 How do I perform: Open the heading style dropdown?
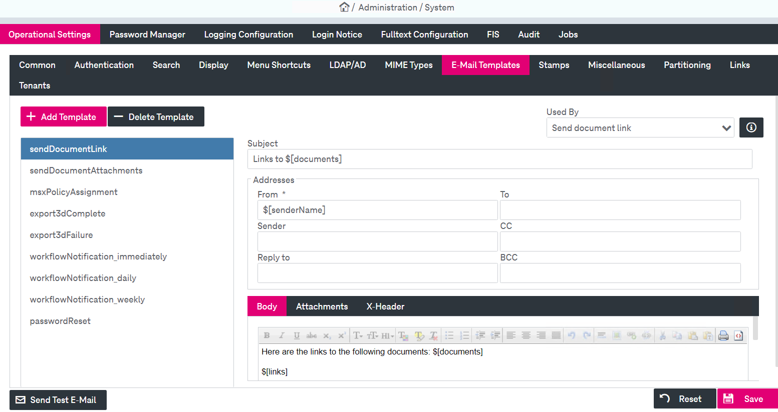tap(387, 335)
